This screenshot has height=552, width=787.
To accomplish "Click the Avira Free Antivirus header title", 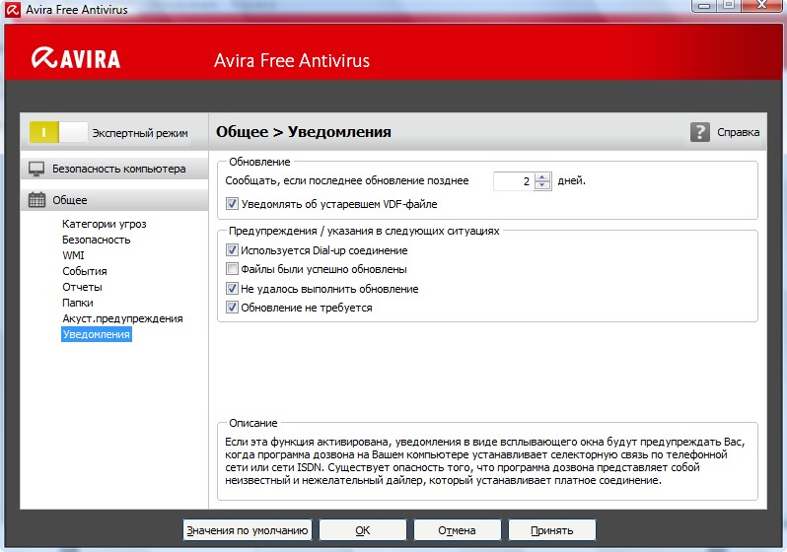I will (292, 61).
